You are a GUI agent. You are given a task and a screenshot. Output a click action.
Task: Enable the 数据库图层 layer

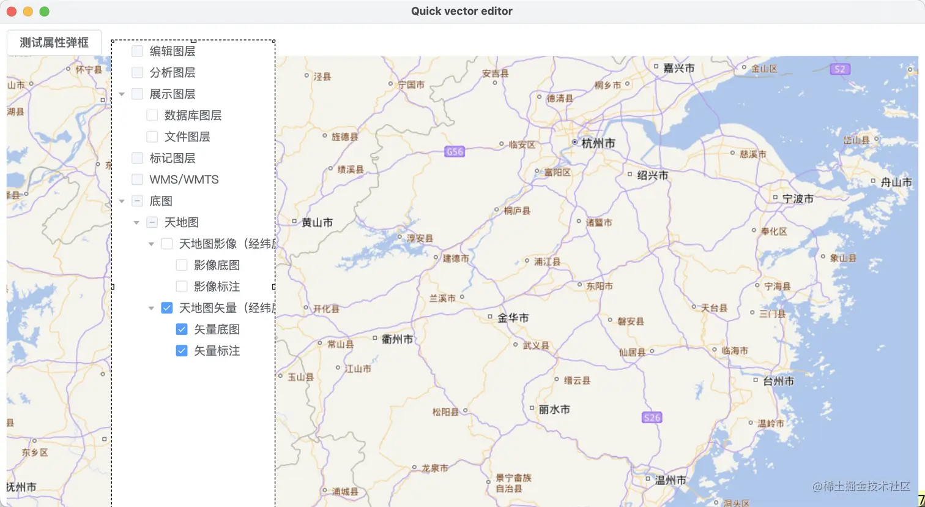[152, 115]
